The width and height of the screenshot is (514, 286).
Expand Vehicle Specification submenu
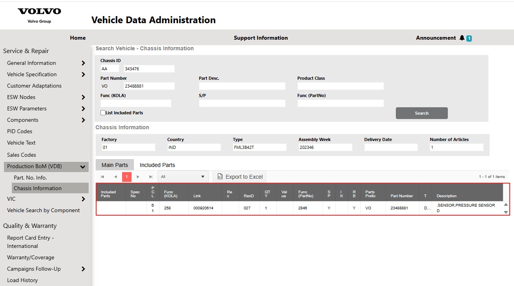point(83,75)
